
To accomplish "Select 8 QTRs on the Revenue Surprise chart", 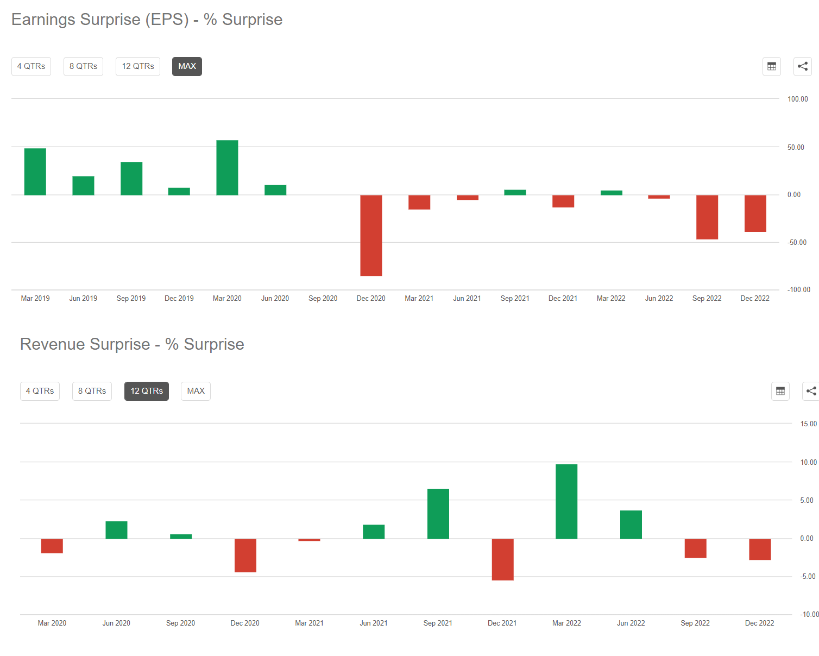I will [92, 391].
